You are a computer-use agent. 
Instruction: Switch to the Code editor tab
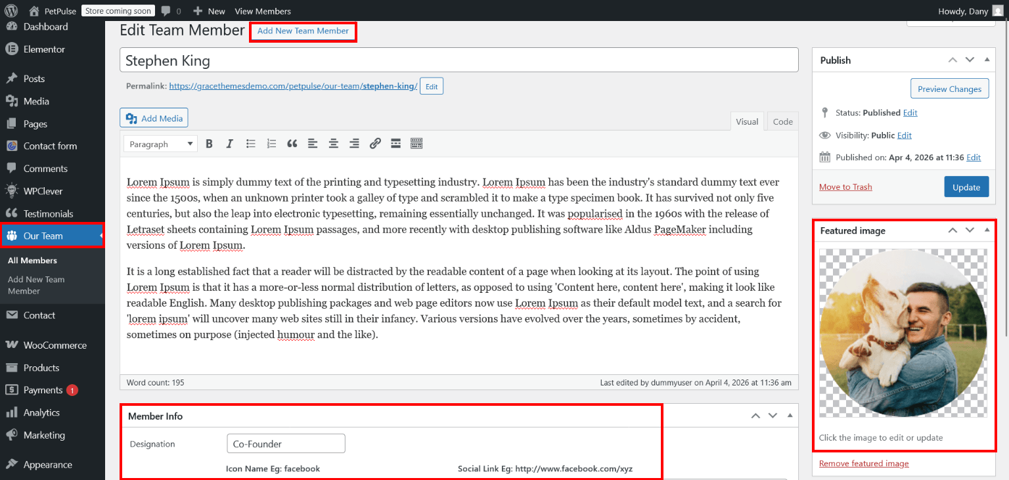[782, 121]
